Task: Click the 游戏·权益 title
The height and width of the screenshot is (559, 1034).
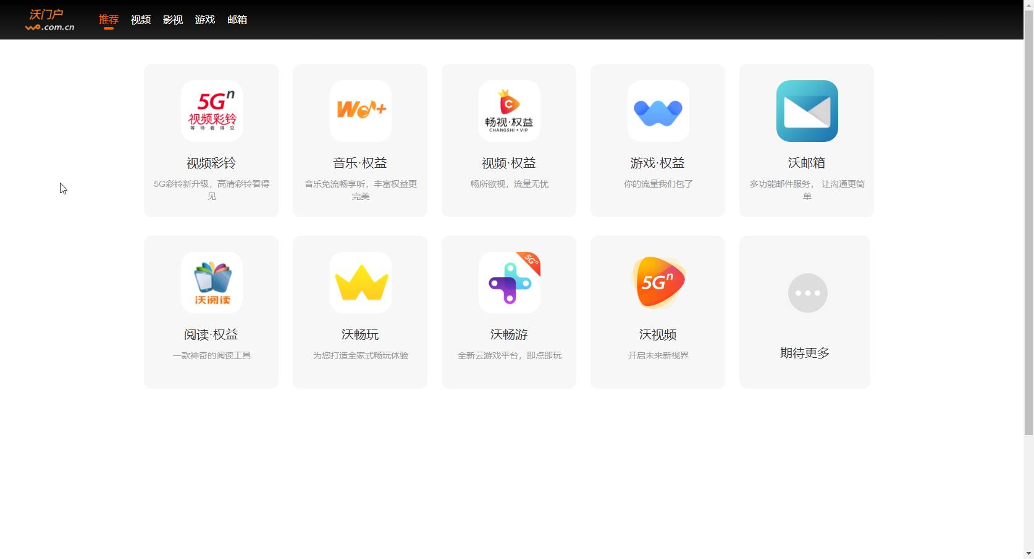Action: (x=658, y=163)
